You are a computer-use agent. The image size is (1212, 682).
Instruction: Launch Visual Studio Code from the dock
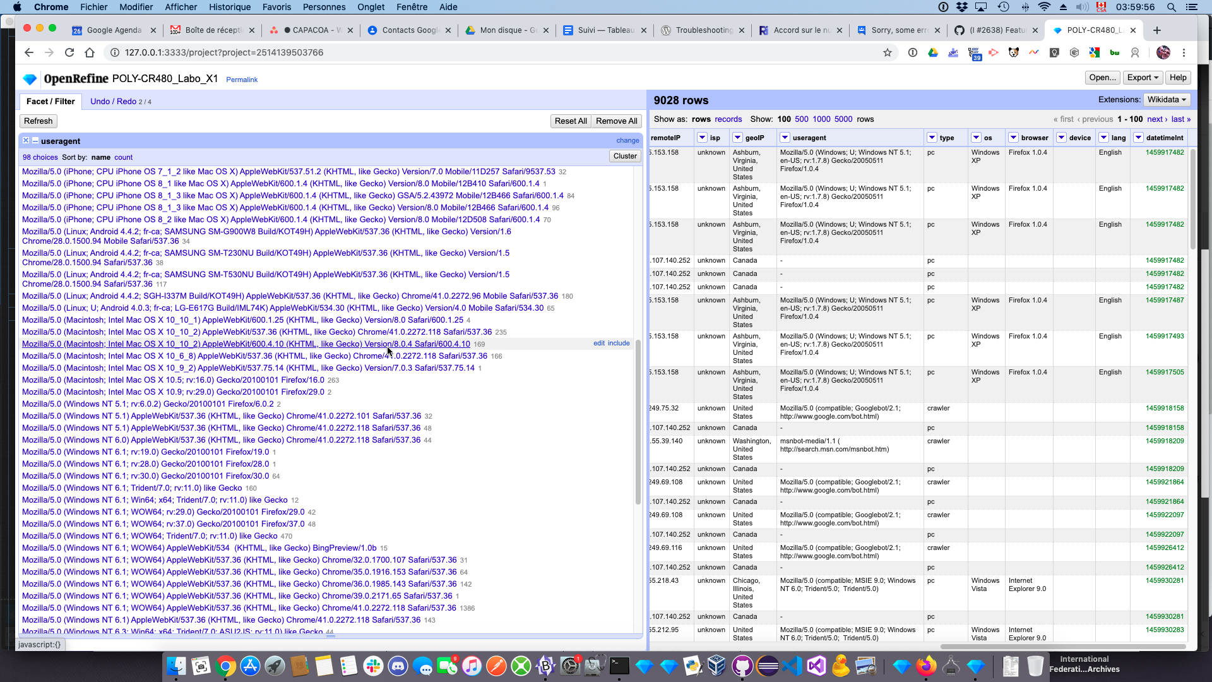[792, 666]
